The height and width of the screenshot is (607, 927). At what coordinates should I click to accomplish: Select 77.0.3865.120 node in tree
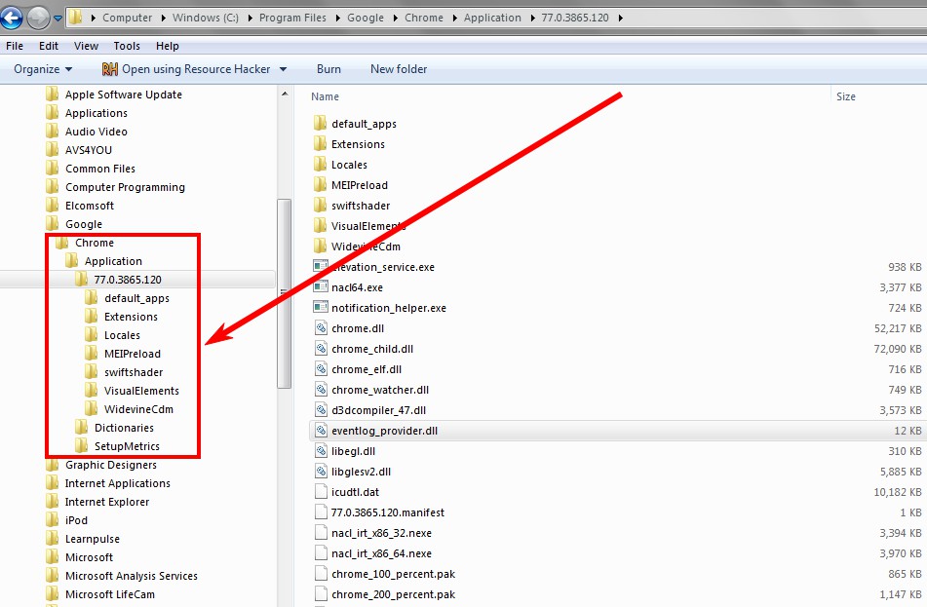point(128,280)
